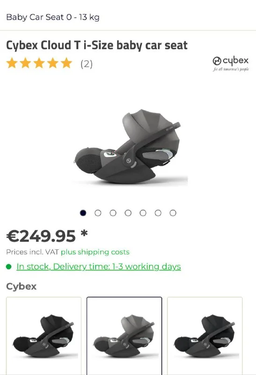Select the fifth carousel dot
This screenshot has width=256, height=375.
(143, 213)
